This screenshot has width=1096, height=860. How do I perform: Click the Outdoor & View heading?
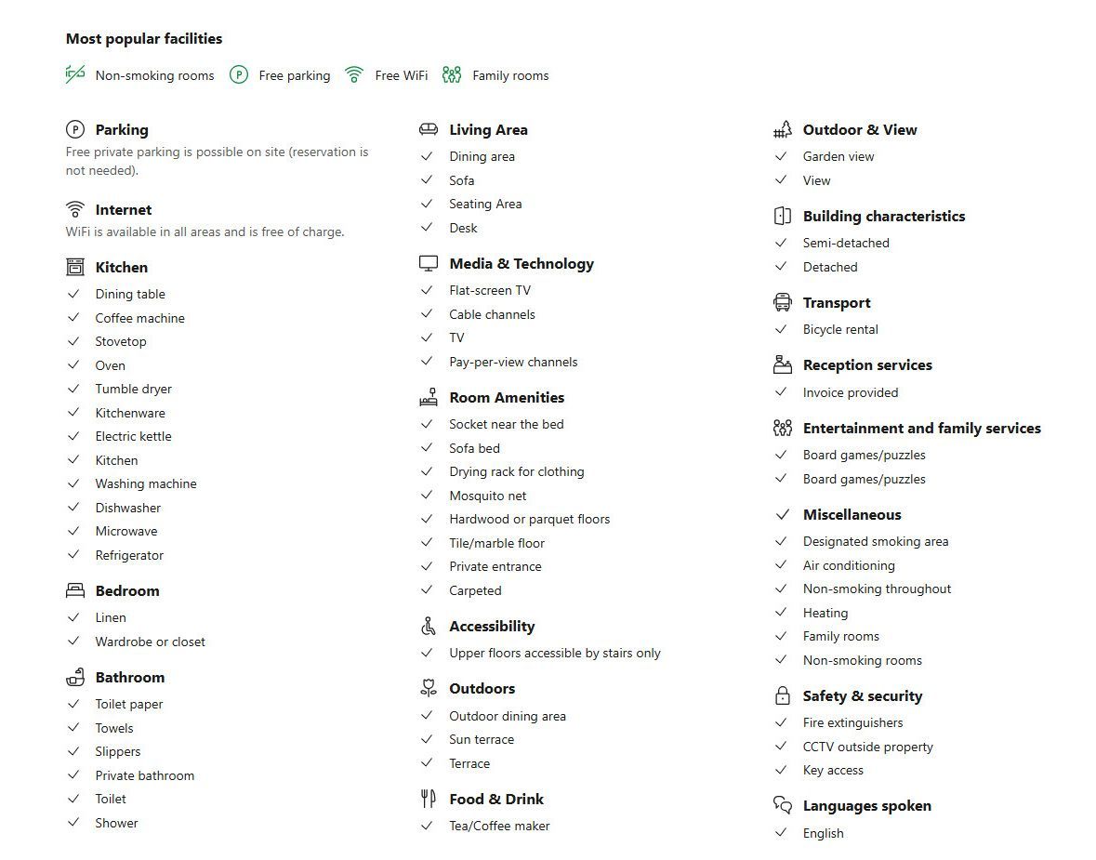tap(860, 129)
